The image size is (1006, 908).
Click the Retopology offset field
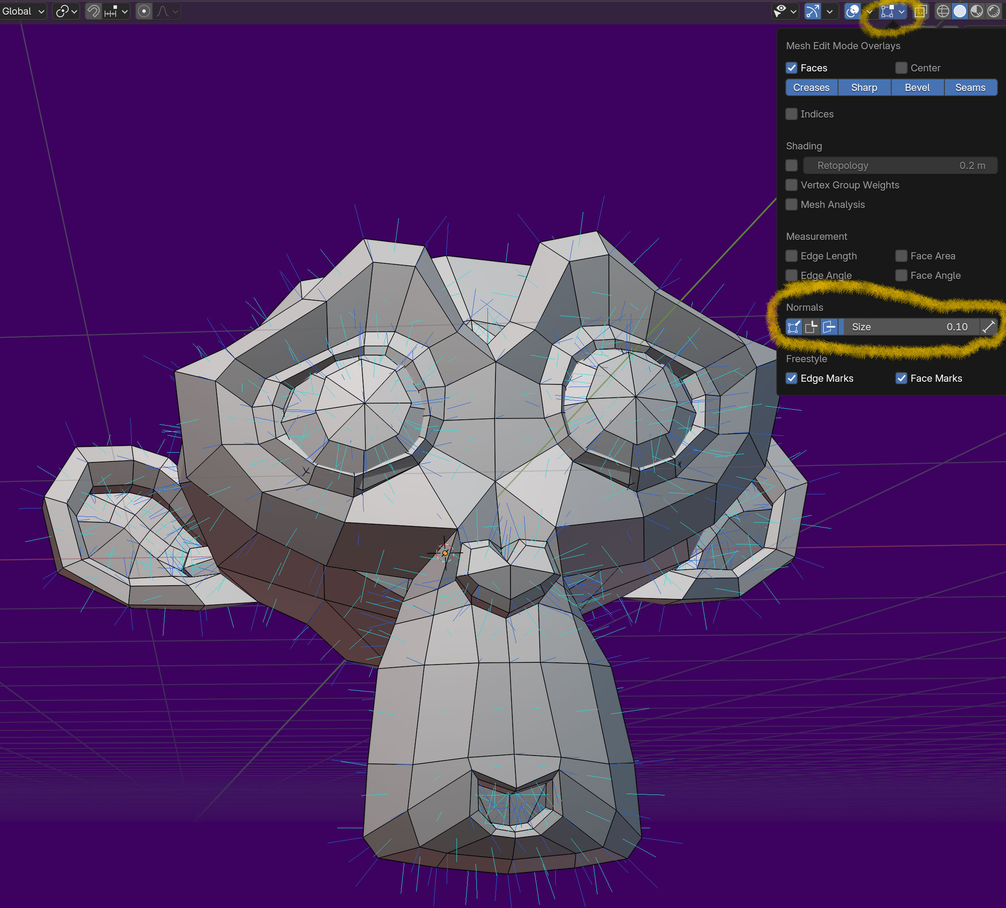click(900, 165)
